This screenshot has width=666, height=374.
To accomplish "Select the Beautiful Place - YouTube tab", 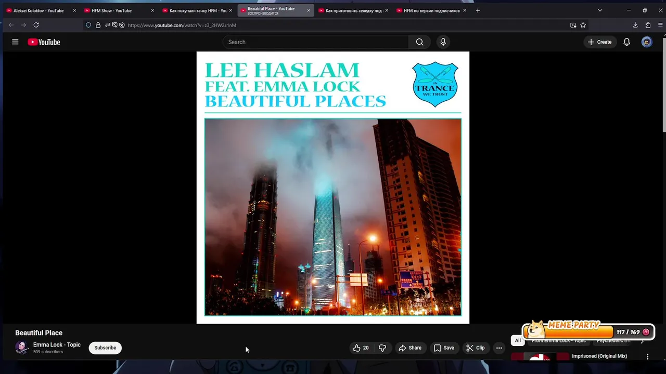I will [x=276, y=10].
